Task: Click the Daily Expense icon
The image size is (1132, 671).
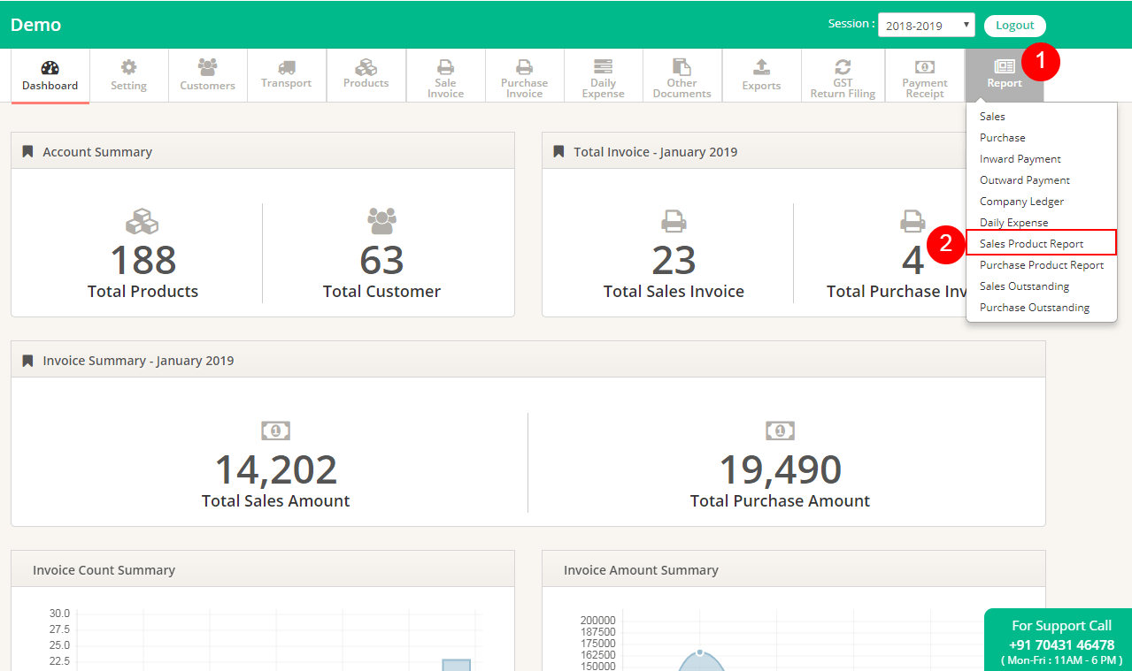Action: tap(603, 75)
